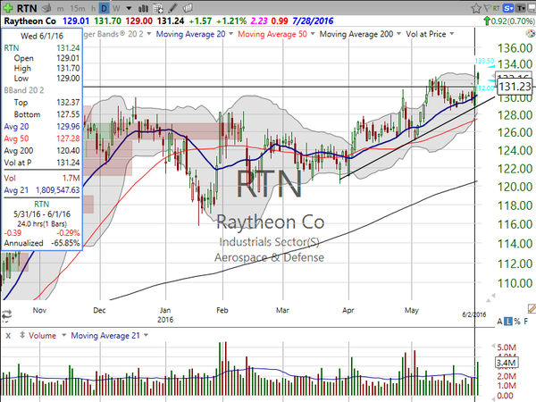Click the Moving Average 21 label
Image resolution: width=536 pixels, height=402 pixels.
[x=105, y=336]
